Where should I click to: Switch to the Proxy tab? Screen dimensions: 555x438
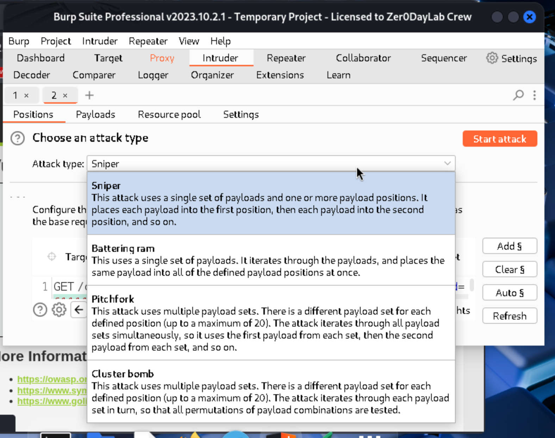tap(162, 58)
